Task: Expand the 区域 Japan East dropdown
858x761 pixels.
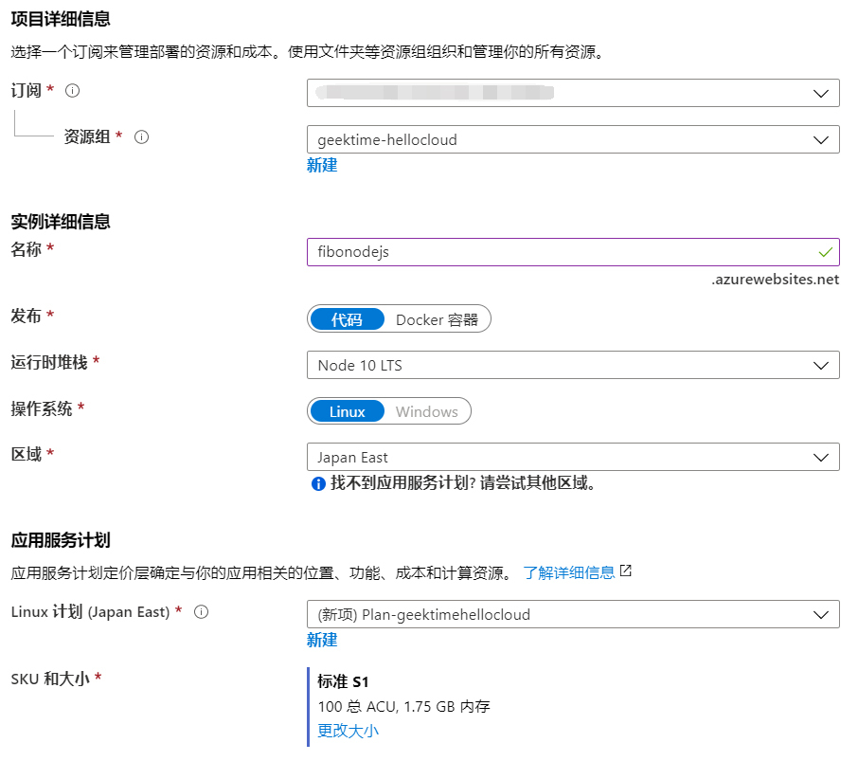Action: tap(573, 457)
